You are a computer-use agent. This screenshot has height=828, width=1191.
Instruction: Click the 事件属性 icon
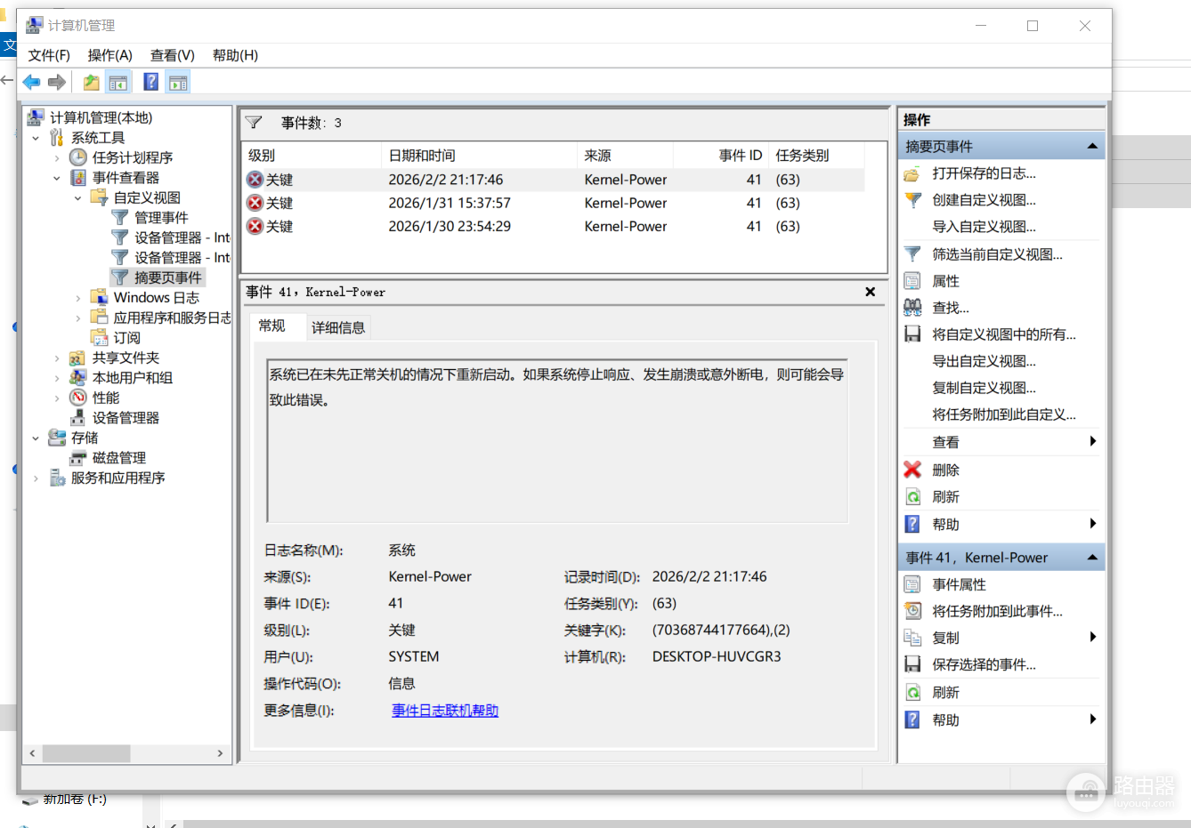pos(912,584)
